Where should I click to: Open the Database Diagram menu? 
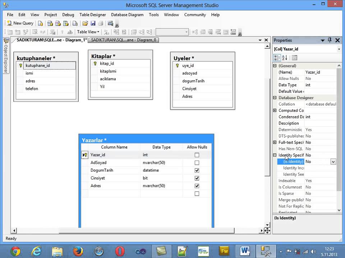[127, 15]
